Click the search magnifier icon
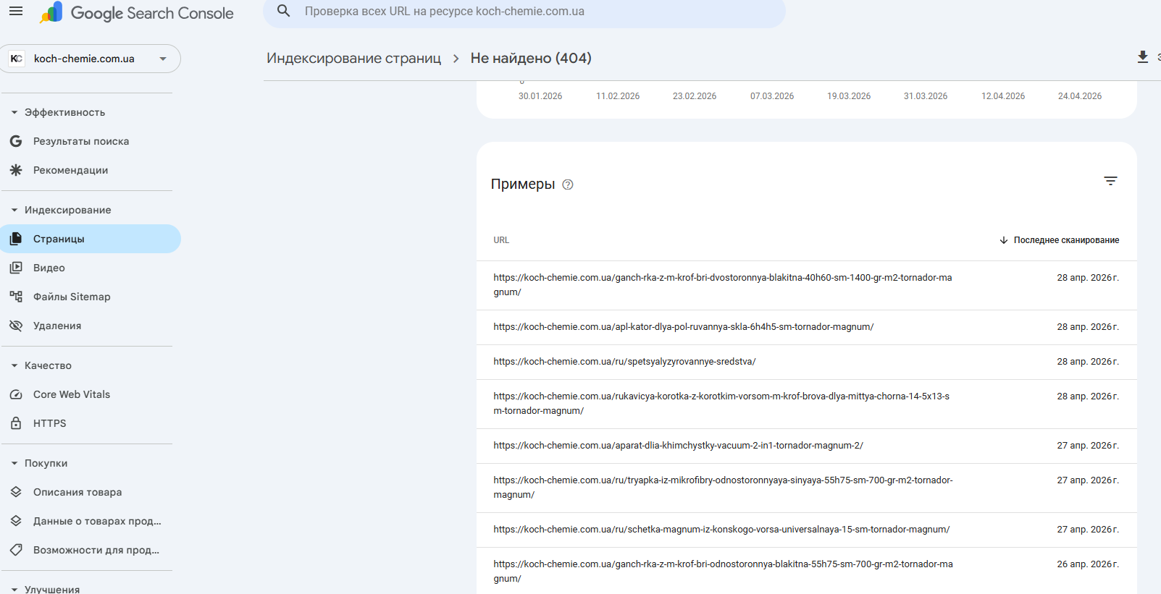 point(284,12)
